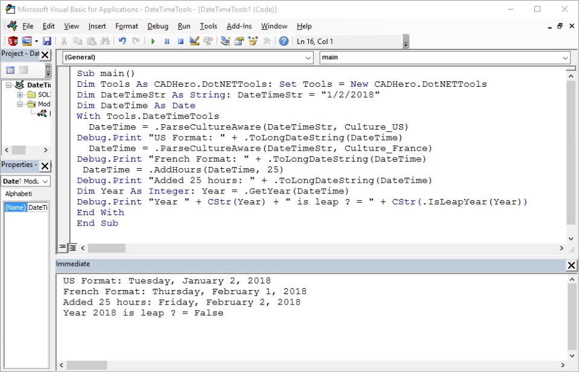Open the dropdown arrow beside Insert UserForm
The height and width of the screenshot is (372, 579).
point(37,42)
